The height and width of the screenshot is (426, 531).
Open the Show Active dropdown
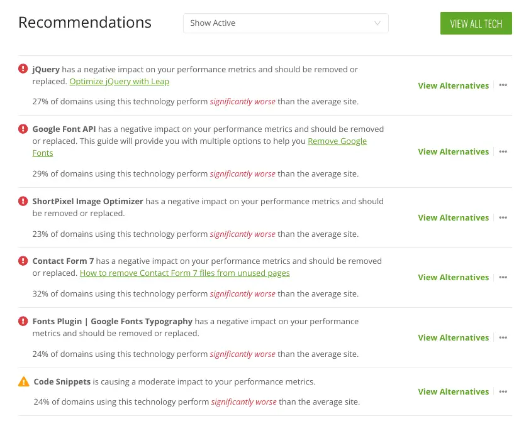click(x=286, y=23)
